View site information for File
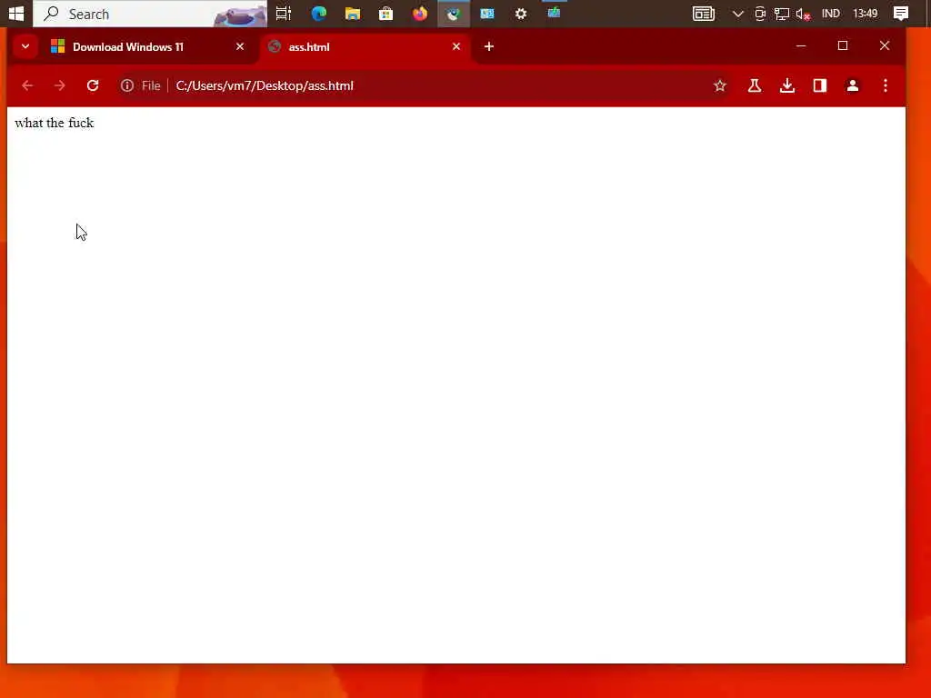 pos(141,85)
